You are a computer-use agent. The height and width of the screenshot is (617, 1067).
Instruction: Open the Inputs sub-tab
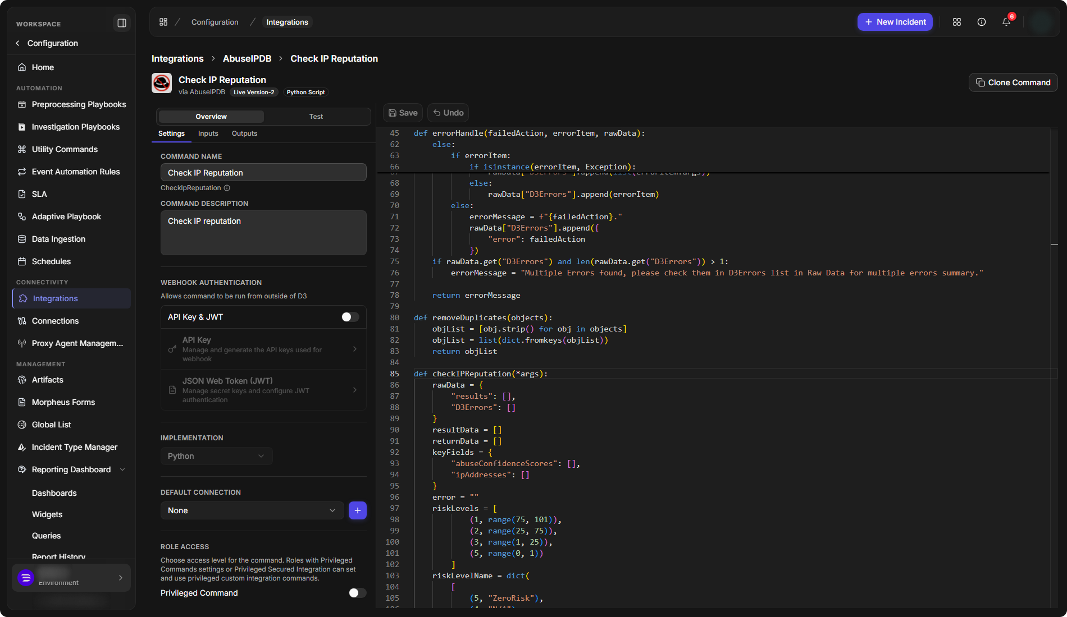tap(208, 133)
